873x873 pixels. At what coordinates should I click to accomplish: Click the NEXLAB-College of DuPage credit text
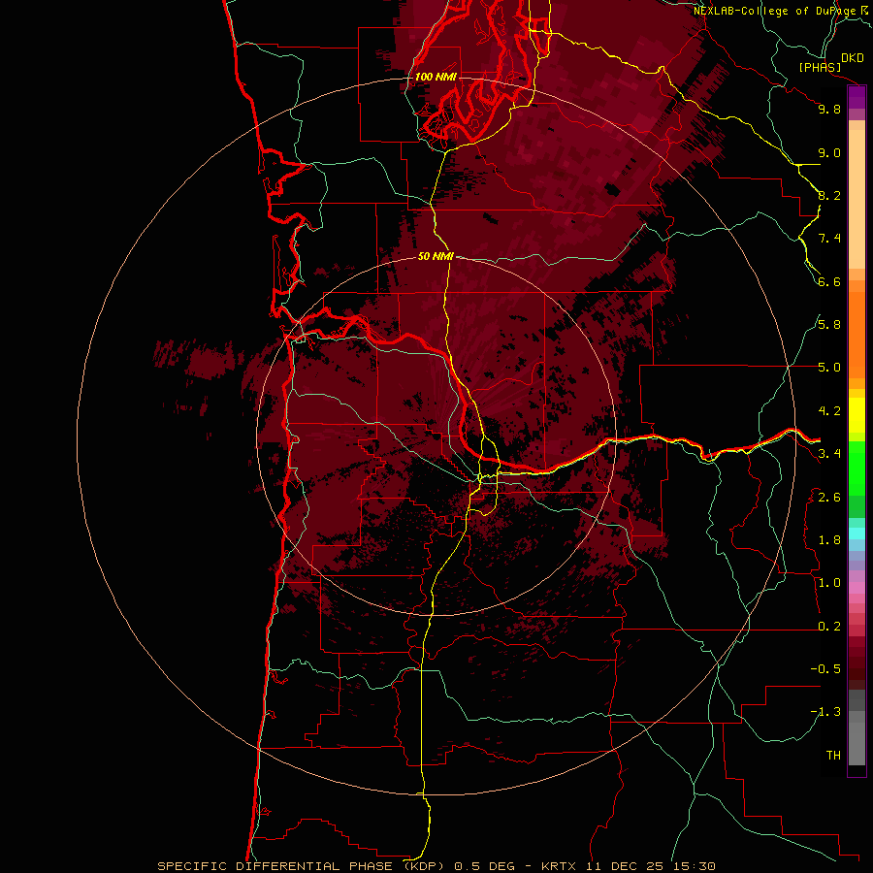[x=775, y=11]
